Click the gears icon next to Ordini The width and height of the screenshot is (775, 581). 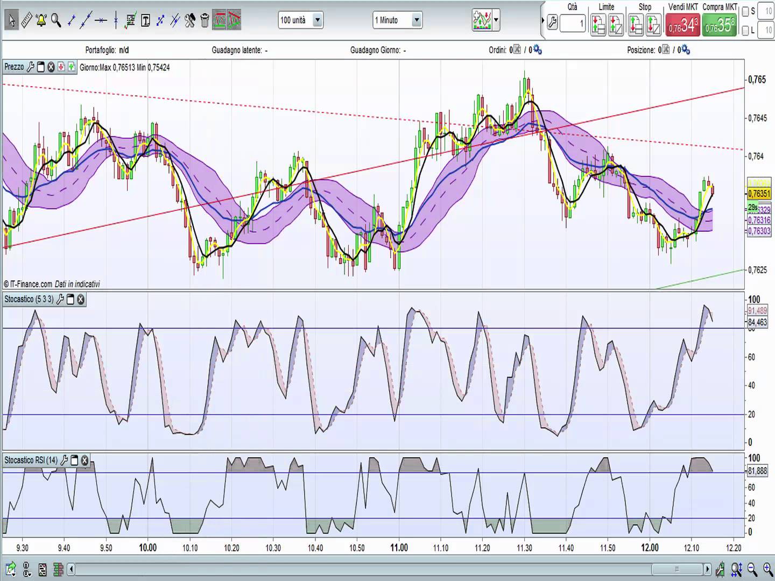point(537,50)
